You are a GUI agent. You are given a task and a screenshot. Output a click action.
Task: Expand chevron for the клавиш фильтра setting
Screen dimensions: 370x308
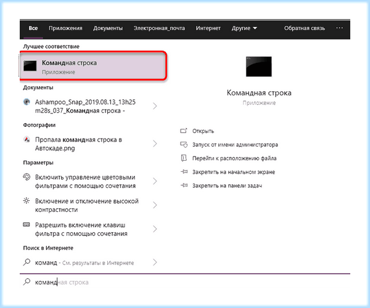pos(155,229)
